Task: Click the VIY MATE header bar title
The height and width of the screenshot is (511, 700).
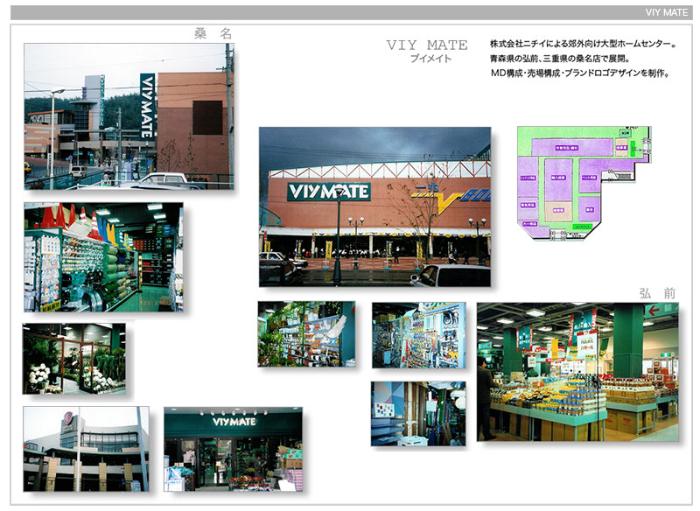Action: tap(666, 12)
